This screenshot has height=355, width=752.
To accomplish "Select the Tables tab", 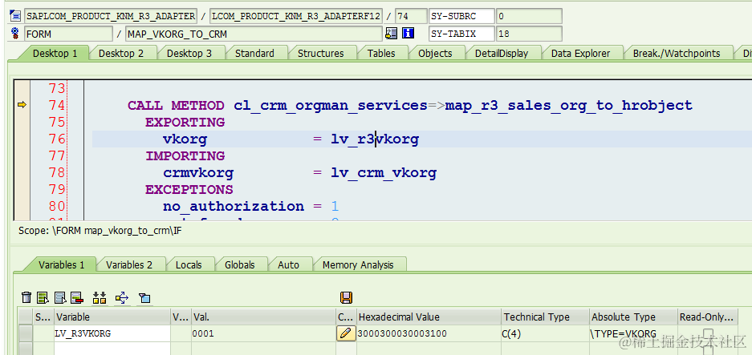I will 381,53.
